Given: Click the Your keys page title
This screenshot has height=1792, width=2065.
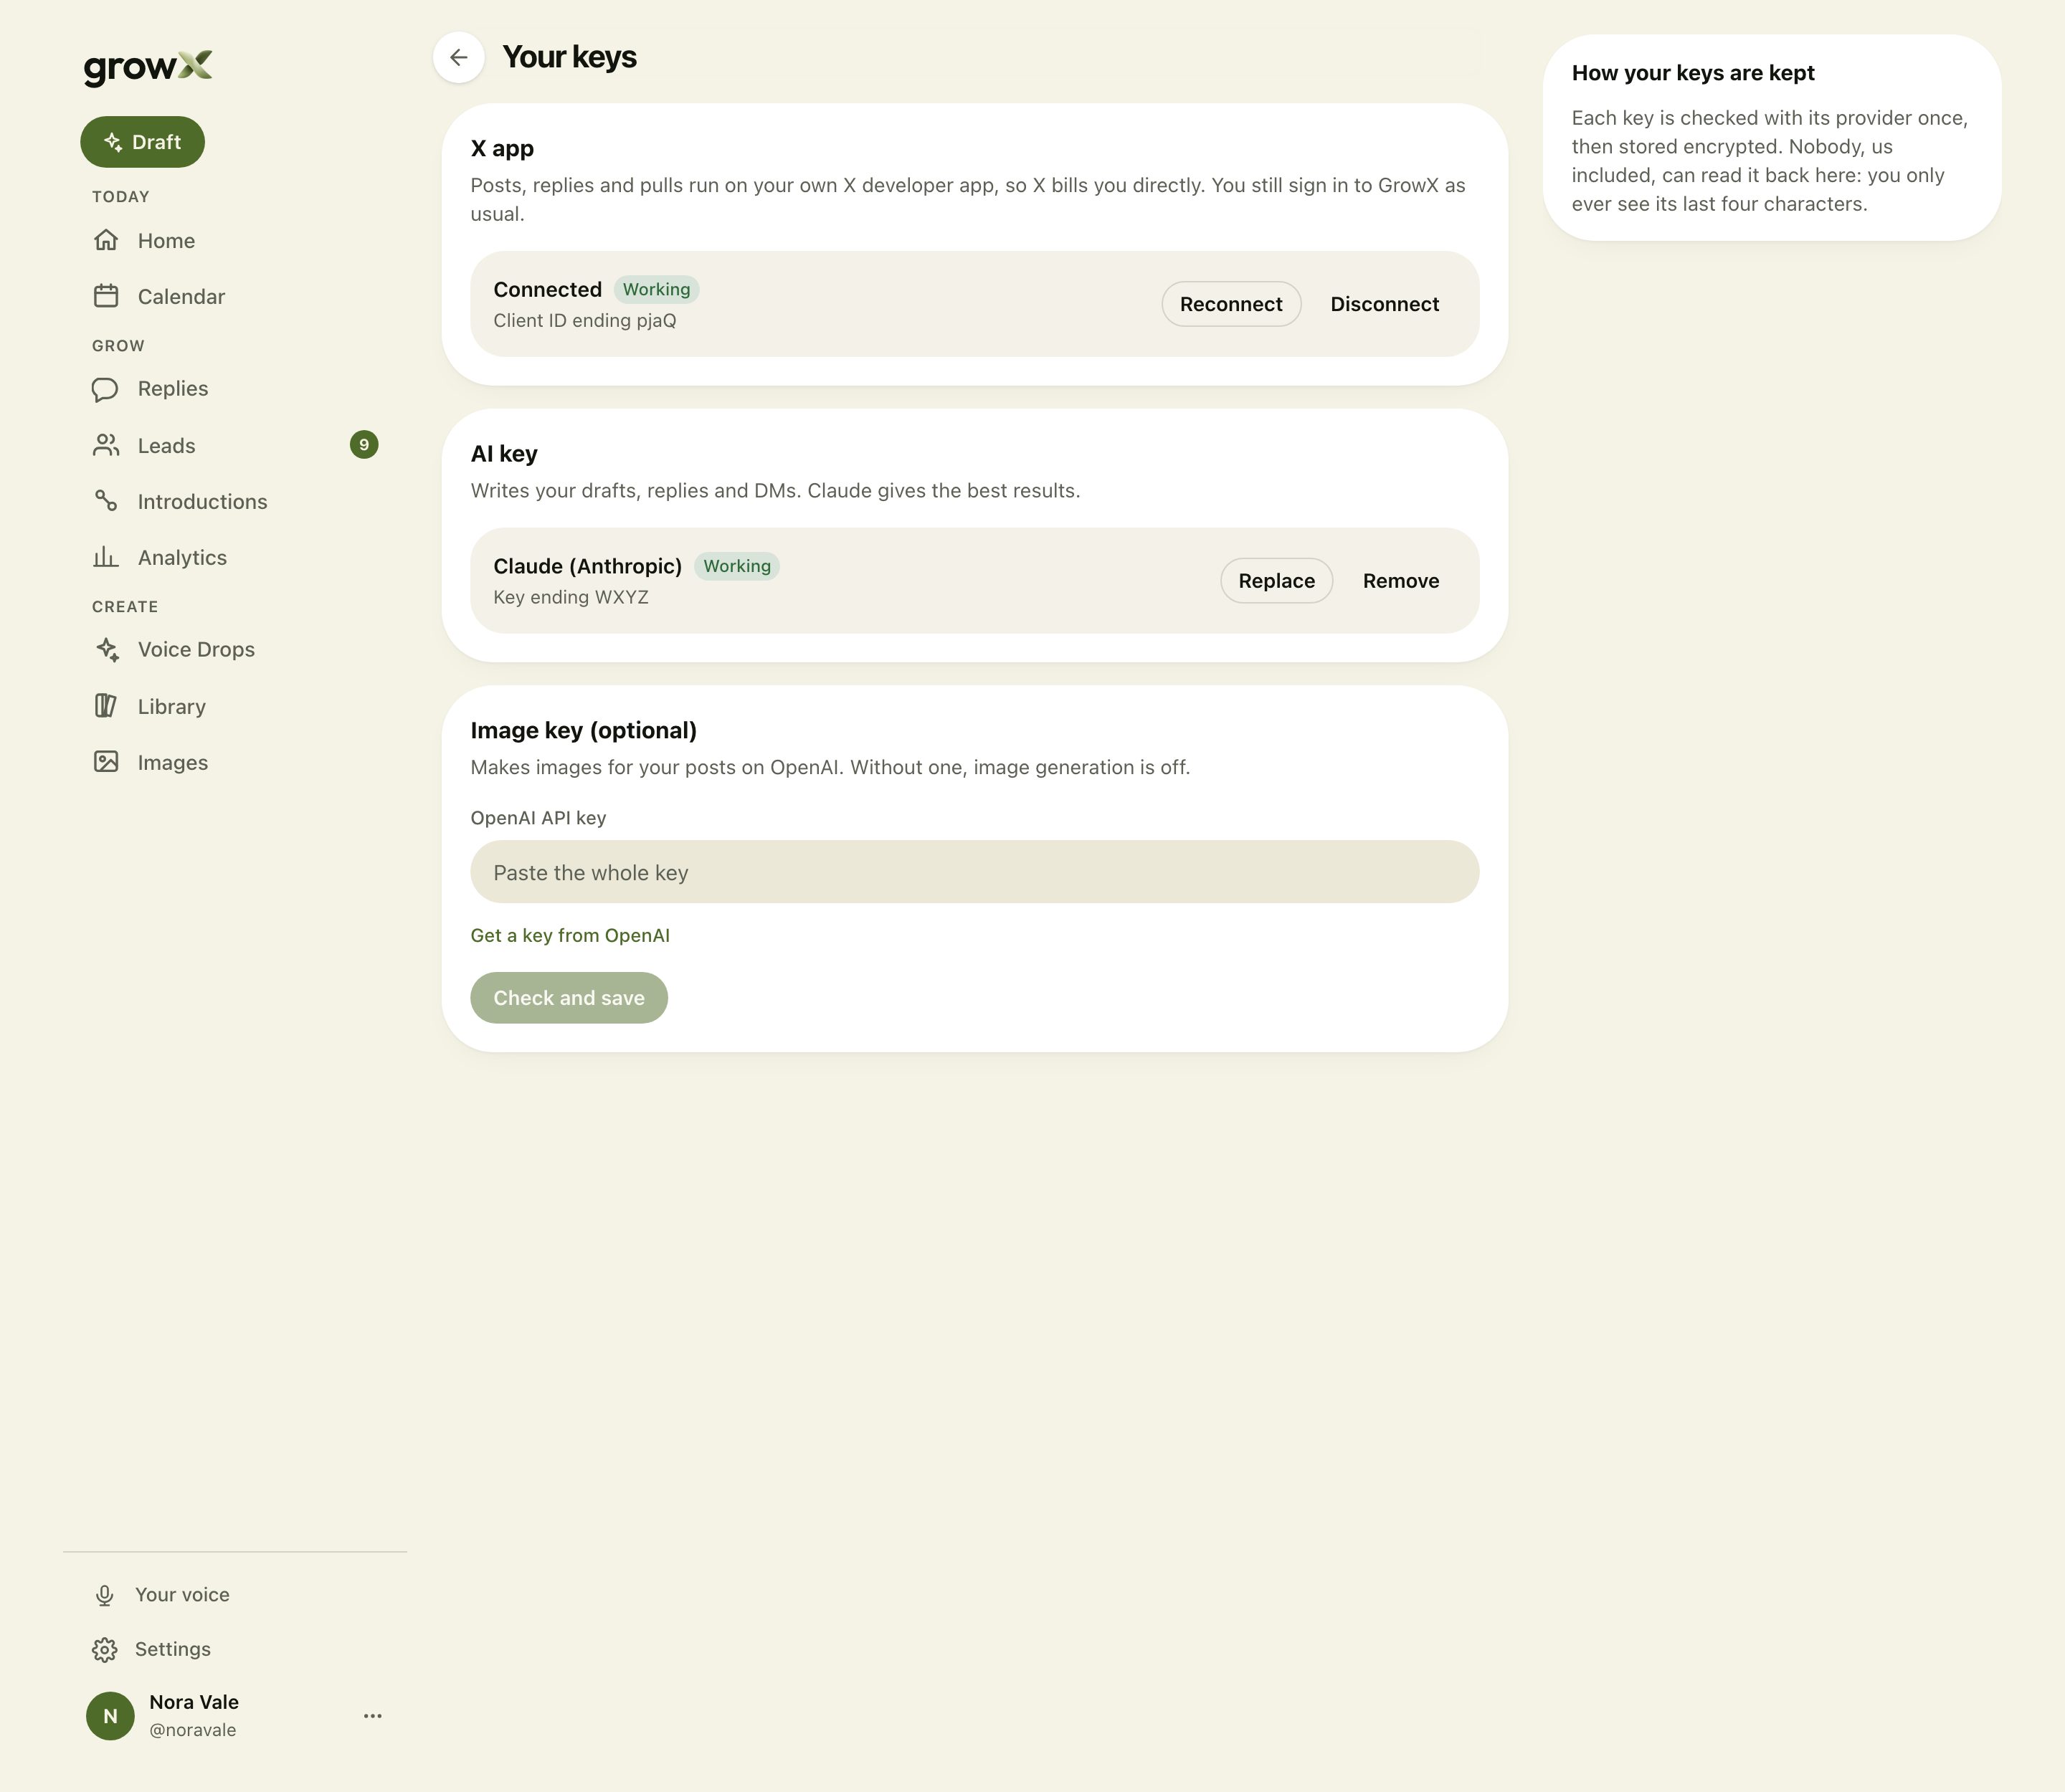Looking at the screenshot, I should [569, 57].
